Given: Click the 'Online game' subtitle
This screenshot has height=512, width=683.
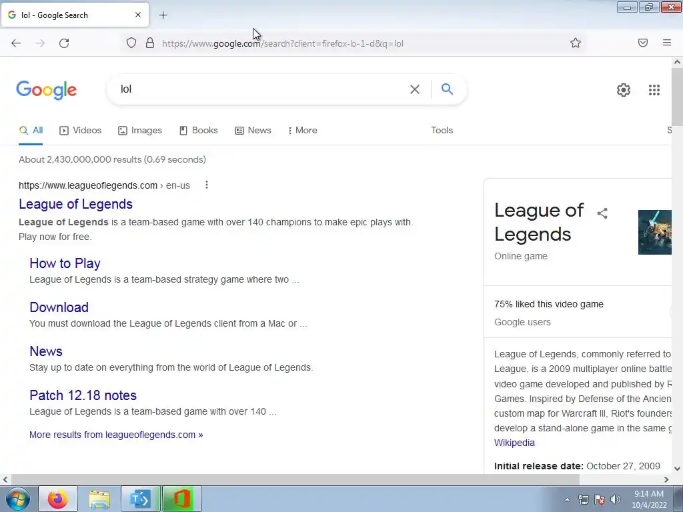Looking at the screenshot, I should (x=520, y=256).
